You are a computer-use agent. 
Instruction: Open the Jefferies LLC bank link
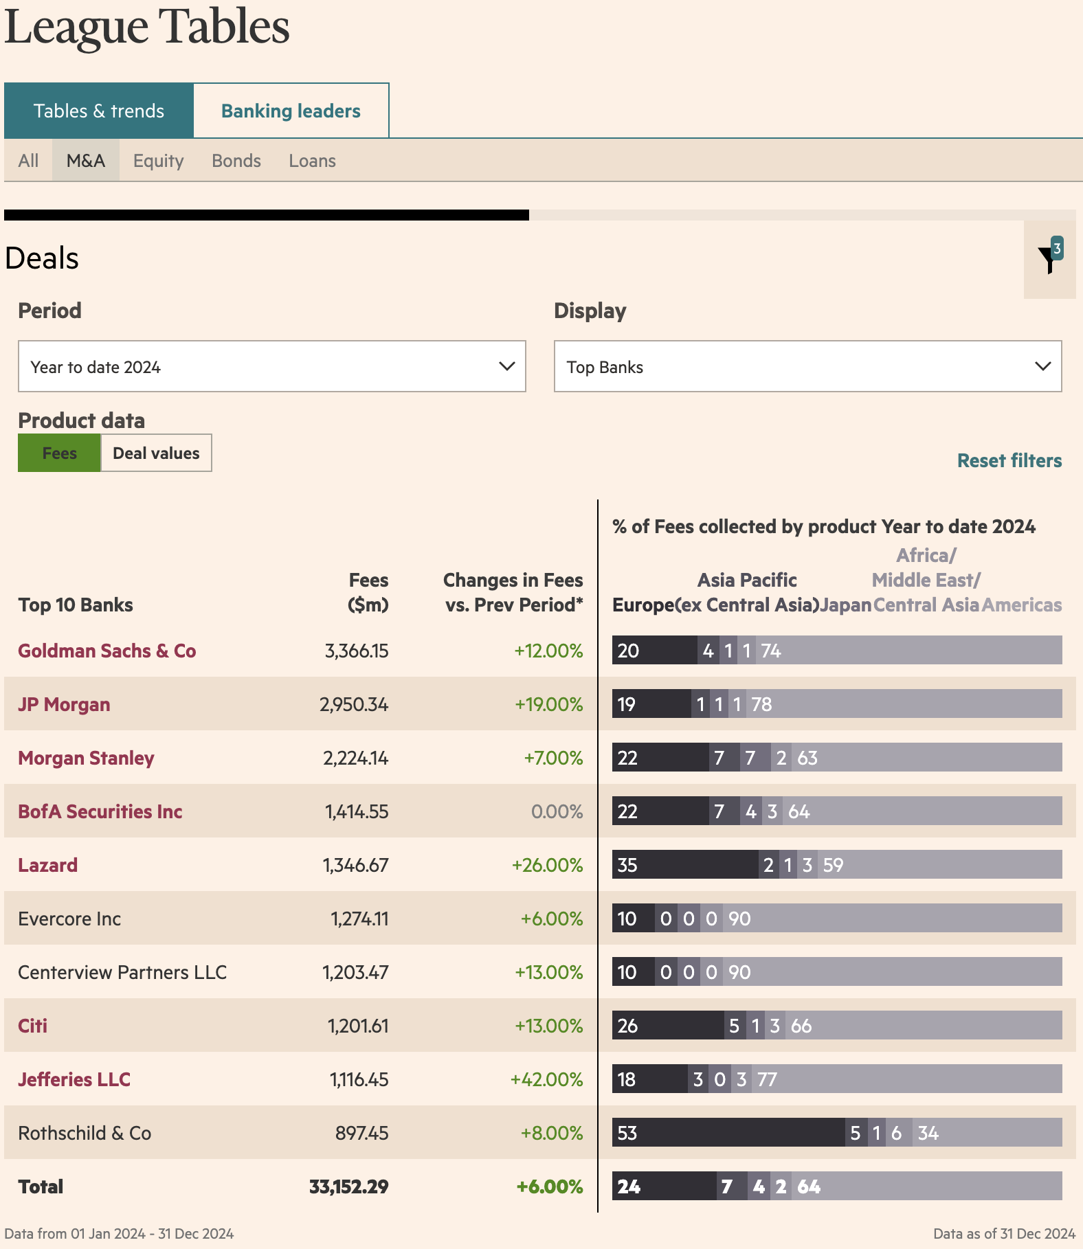point(74,1079)
